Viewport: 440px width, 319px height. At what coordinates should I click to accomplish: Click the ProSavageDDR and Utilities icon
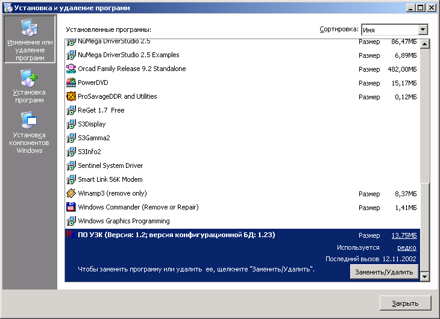(x=71, y=96)
